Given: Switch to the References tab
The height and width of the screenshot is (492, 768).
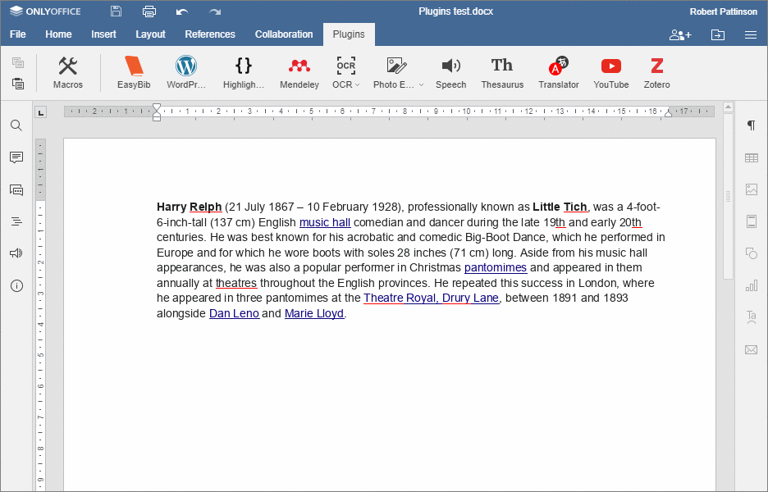Looking at the screenshot, I should [x=209, y=34].
